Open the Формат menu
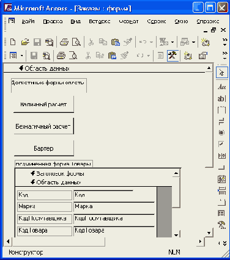The image size is (230, 260). [x=128, y=21]
